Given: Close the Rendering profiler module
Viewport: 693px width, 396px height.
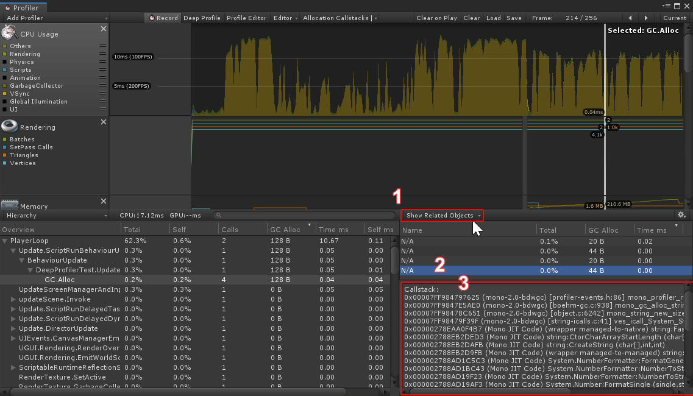Looking at the screenshot, I should pyautogui.click(x=103, y=121).
